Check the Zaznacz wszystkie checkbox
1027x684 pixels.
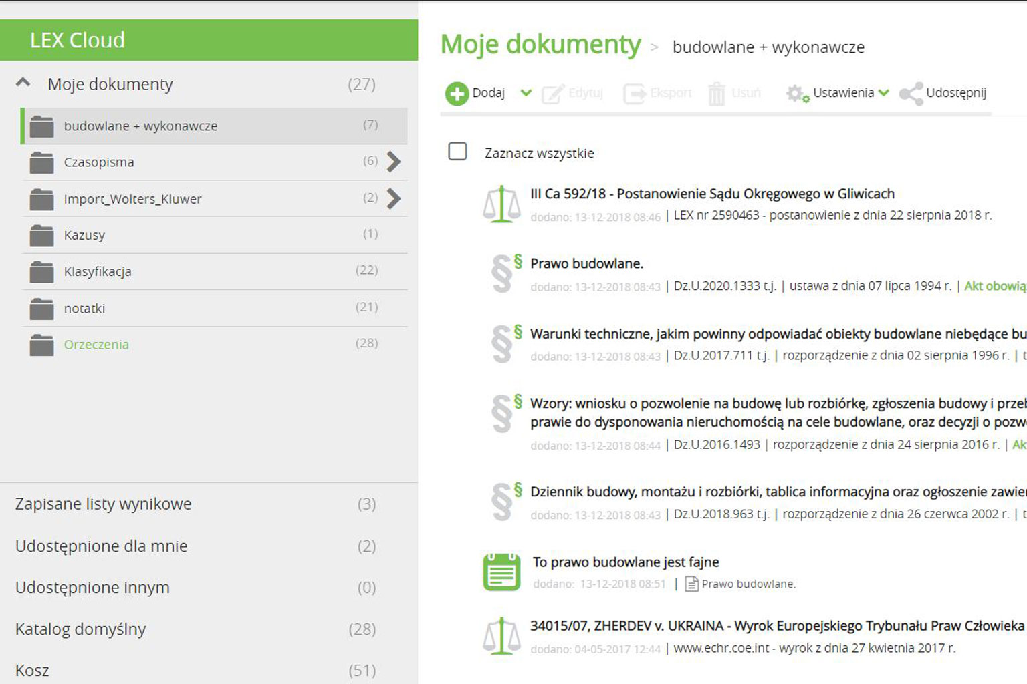point(457,152)
